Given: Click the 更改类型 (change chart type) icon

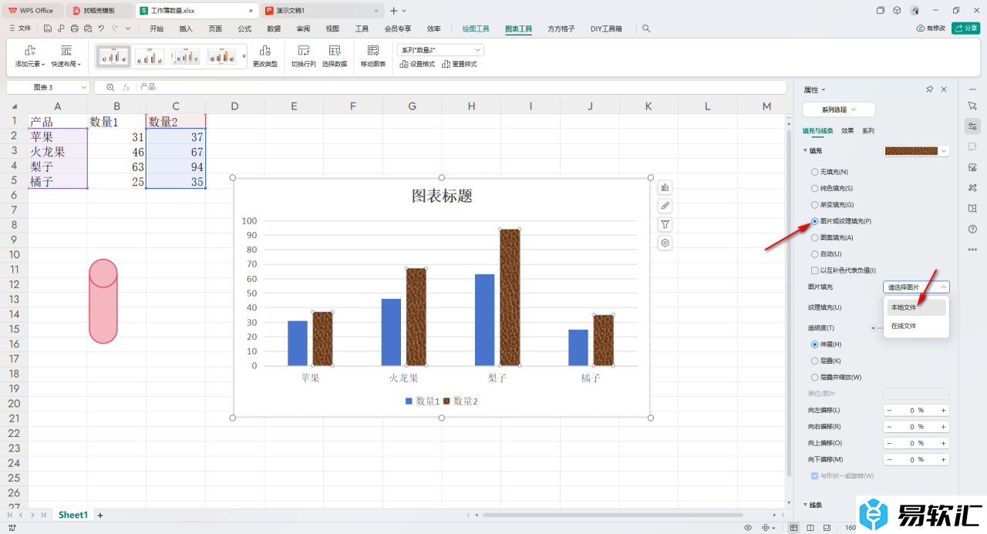Looking at the screenshot, I should 264,51.
